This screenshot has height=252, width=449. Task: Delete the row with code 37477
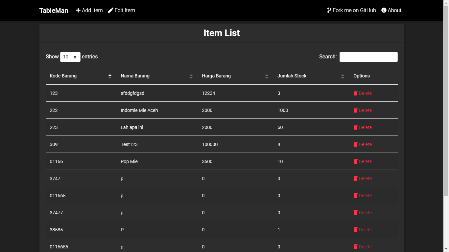pyautogui.click(x=363, y=213)
